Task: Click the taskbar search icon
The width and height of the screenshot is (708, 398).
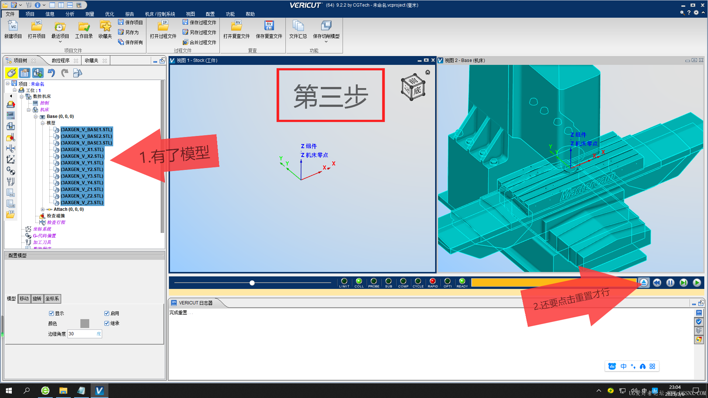Action: coord(27,391)
